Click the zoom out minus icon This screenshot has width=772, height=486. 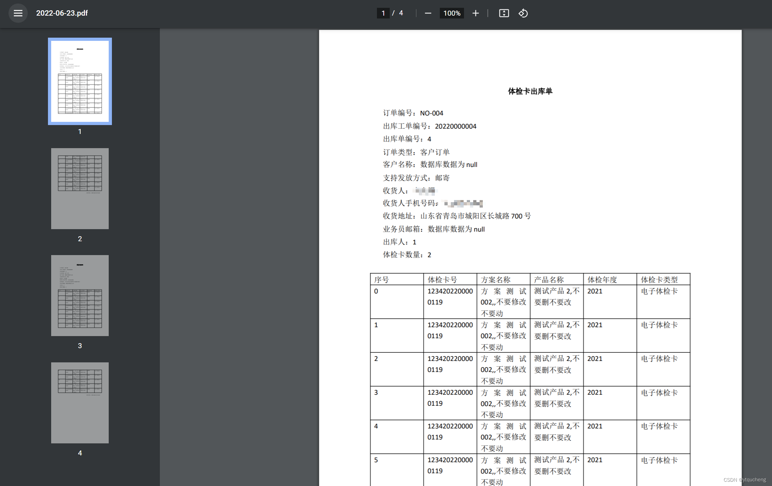point(428,13)
